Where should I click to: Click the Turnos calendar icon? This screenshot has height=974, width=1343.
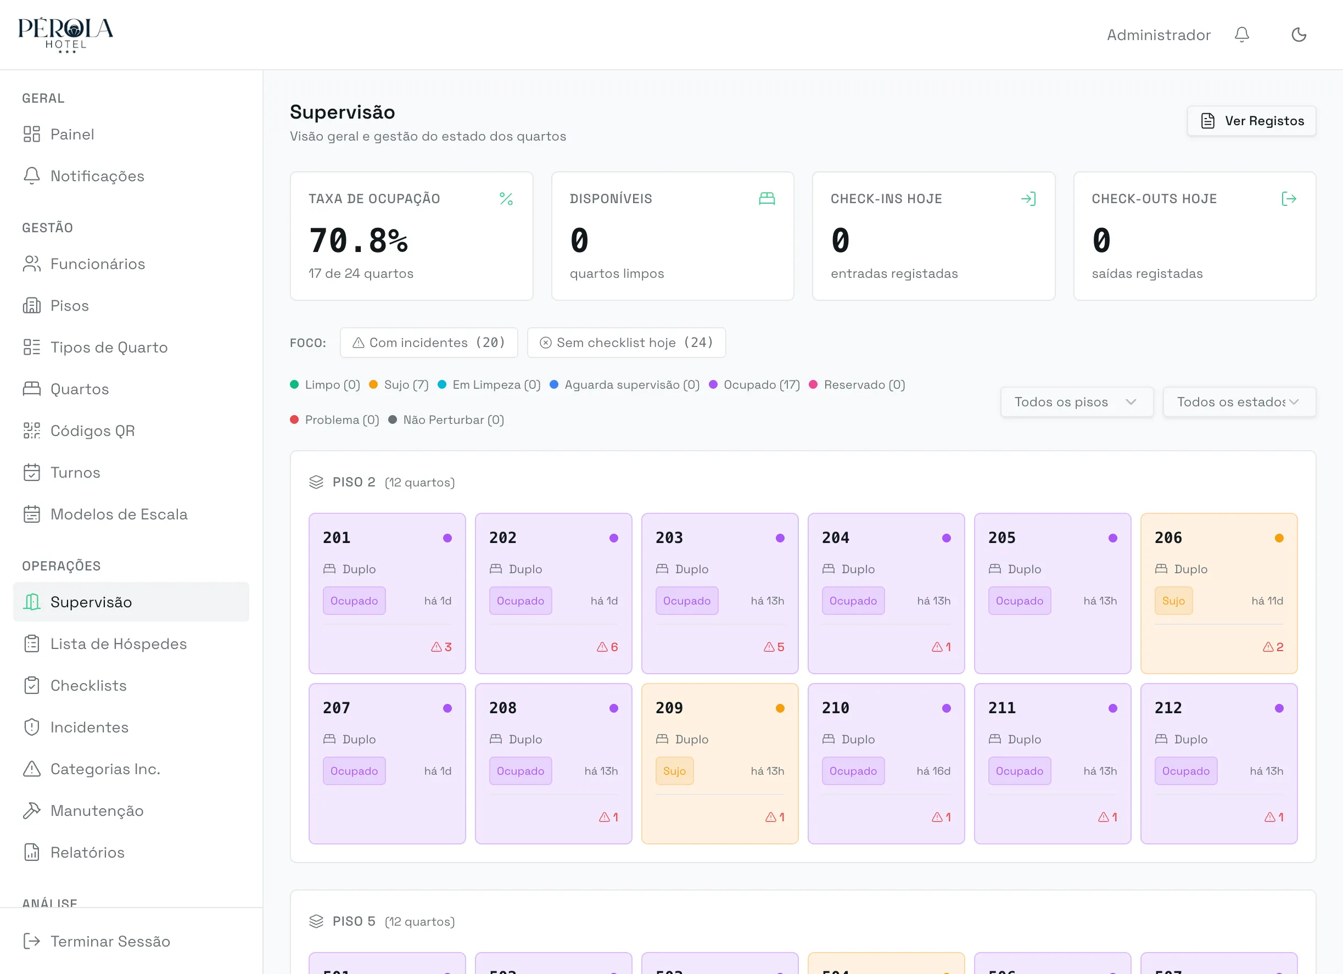(31, 473)
